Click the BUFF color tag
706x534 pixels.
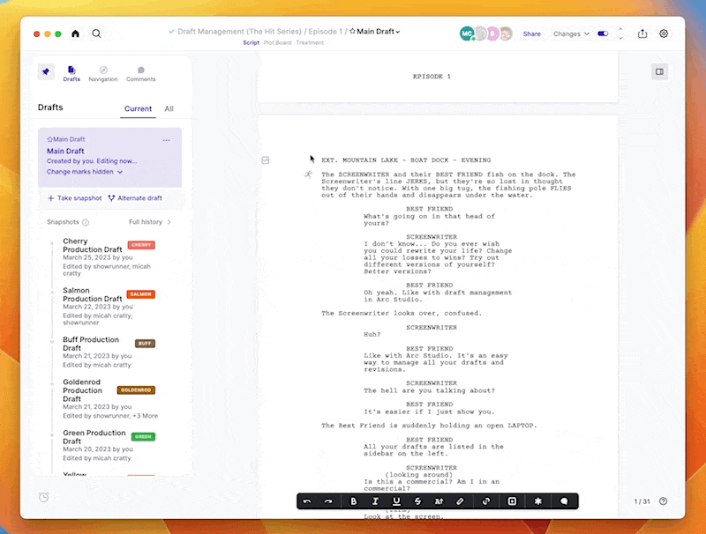[x=145, y=344]
